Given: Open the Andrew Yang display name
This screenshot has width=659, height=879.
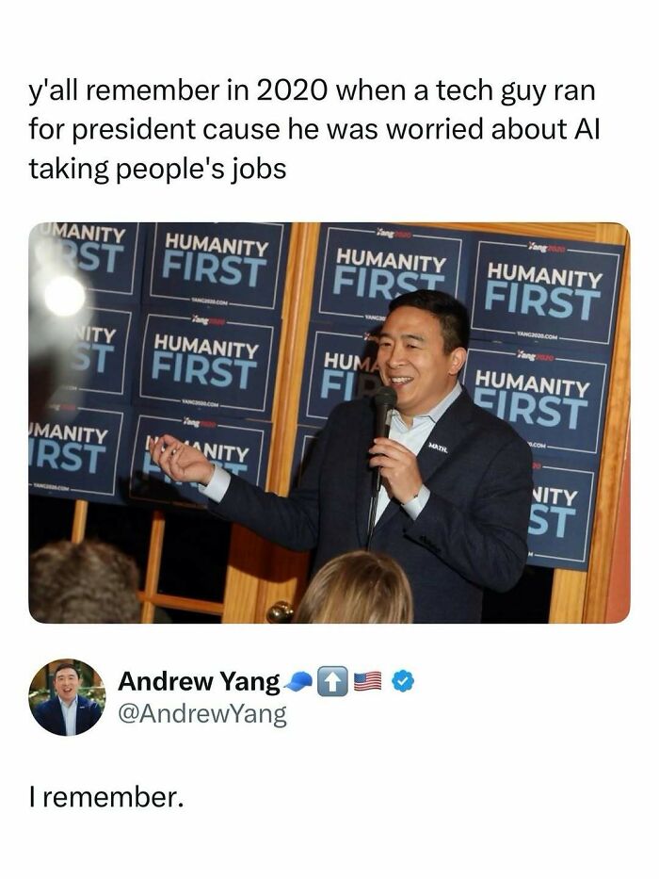Looking at the screenshot, I should 199,681.
